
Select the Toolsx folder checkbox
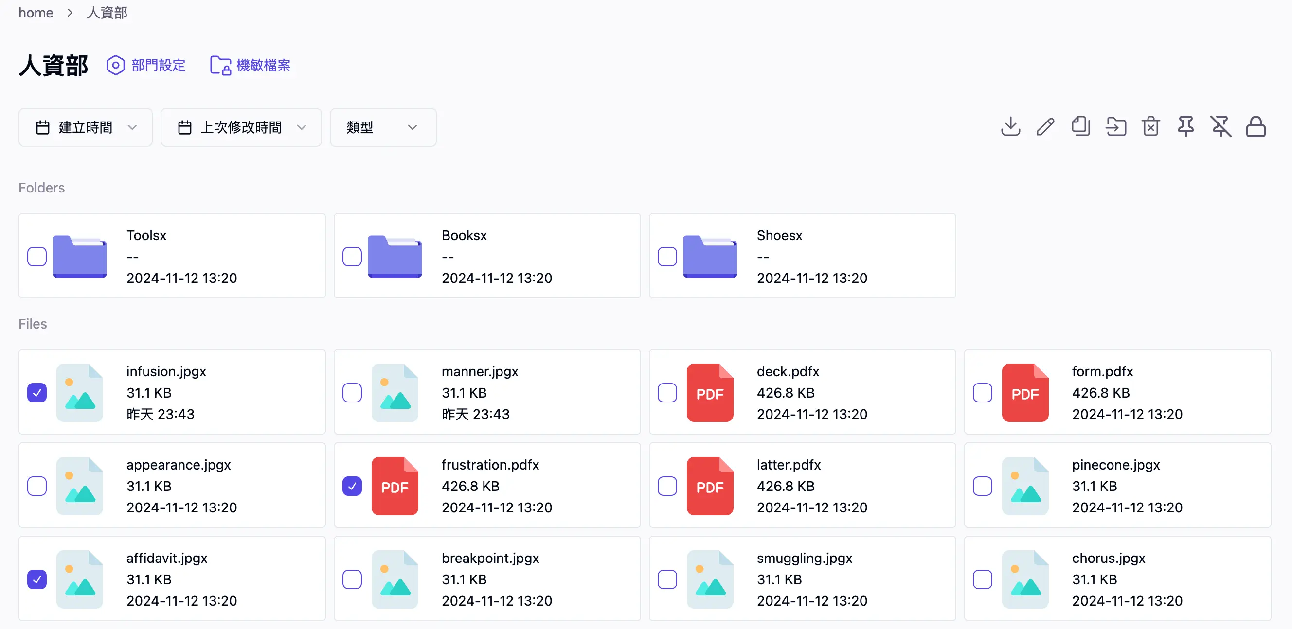(37, 256)
